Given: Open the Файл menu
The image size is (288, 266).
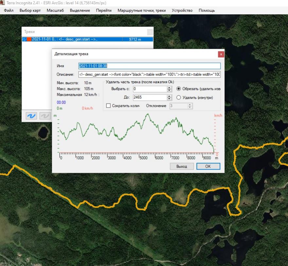Looking at the screenshot, I should pos(9,10).
